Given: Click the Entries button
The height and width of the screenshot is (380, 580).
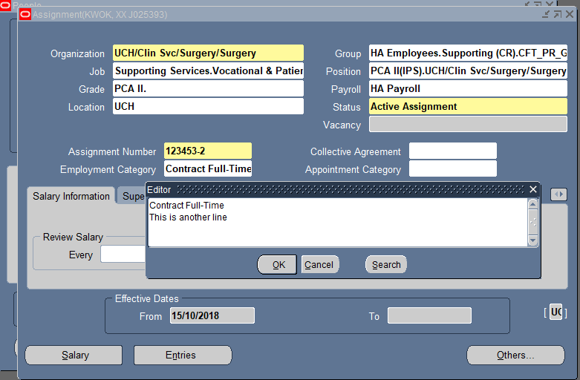Looking at the screenshot, I should pyautogui.click(x=183, y=356).
